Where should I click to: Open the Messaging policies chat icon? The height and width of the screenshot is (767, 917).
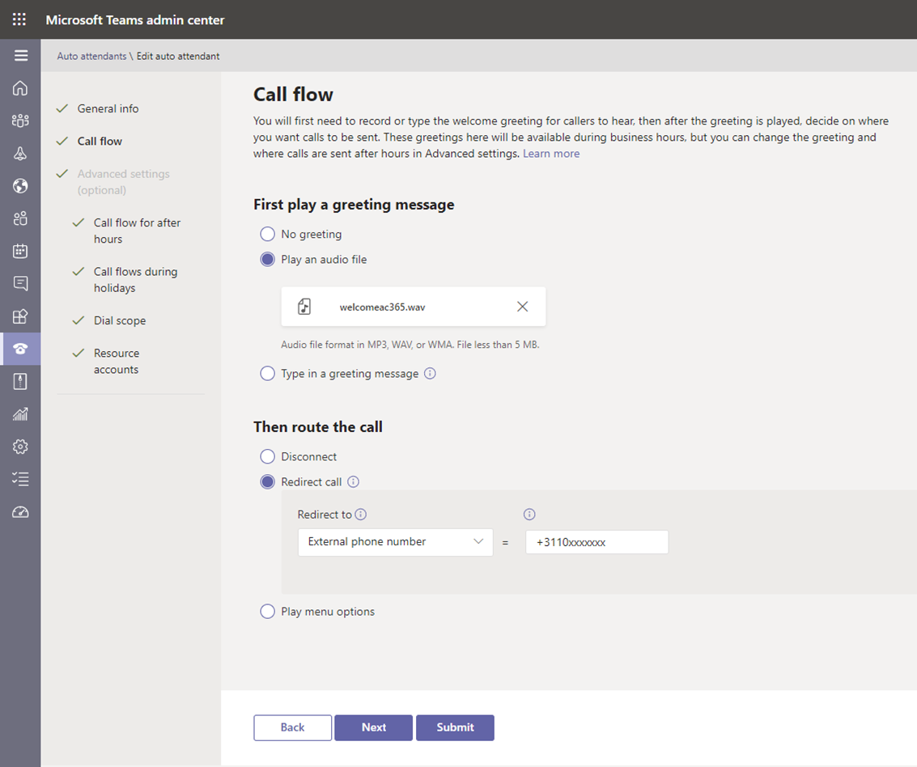tap(20, 283)
